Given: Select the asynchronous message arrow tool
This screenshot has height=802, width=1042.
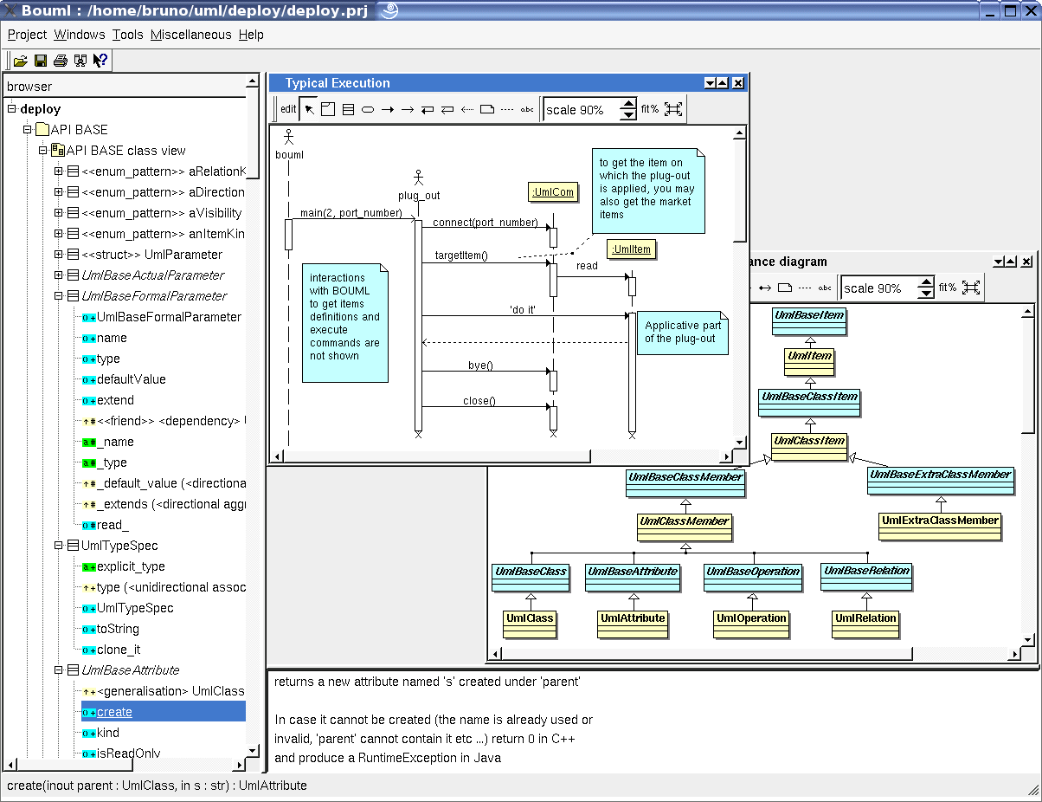Looking at the screenshot, I should coord(408,110).
